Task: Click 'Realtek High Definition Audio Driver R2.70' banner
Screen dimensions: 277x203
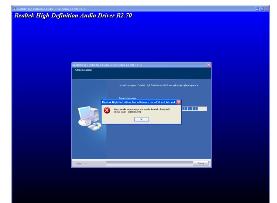Action: (x=73, y=16)
